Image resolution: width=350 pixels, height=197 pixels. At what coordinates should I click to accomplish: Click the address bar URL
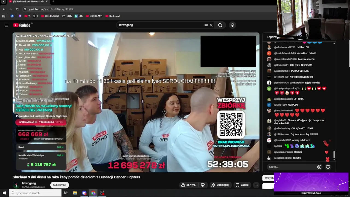click(x=51, y=9)
